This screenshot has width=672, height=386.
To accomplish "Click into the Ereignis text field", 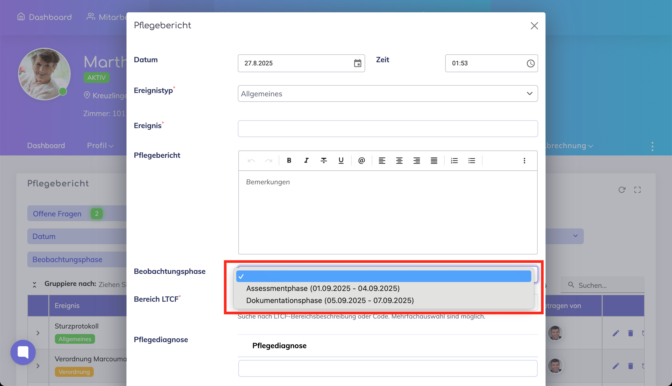I will [x=387, y=129].
